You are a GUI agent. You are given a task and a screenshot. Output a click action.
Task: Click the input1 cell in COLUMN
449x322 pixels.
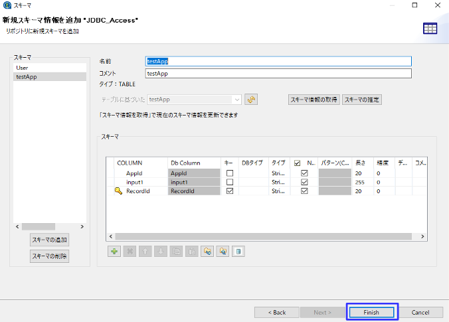point(141,182)
